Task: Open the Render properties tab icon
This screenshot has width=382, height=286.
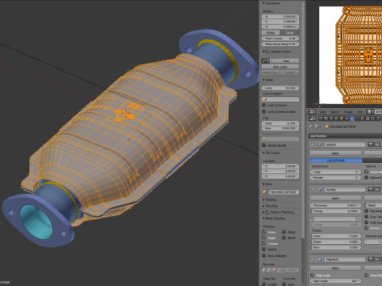Action: click(321, 118)
